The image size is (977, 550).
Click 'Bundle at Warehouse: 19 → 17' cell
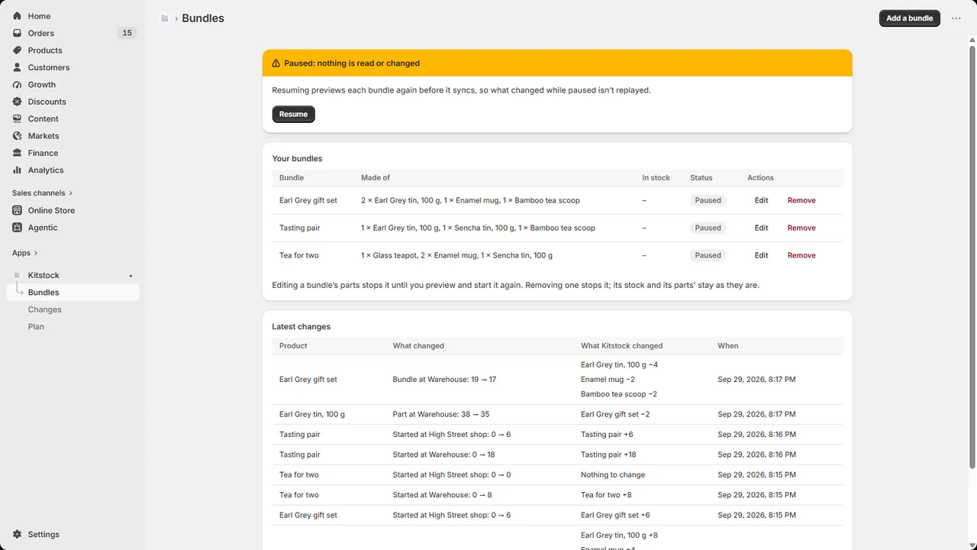point(444,380)
